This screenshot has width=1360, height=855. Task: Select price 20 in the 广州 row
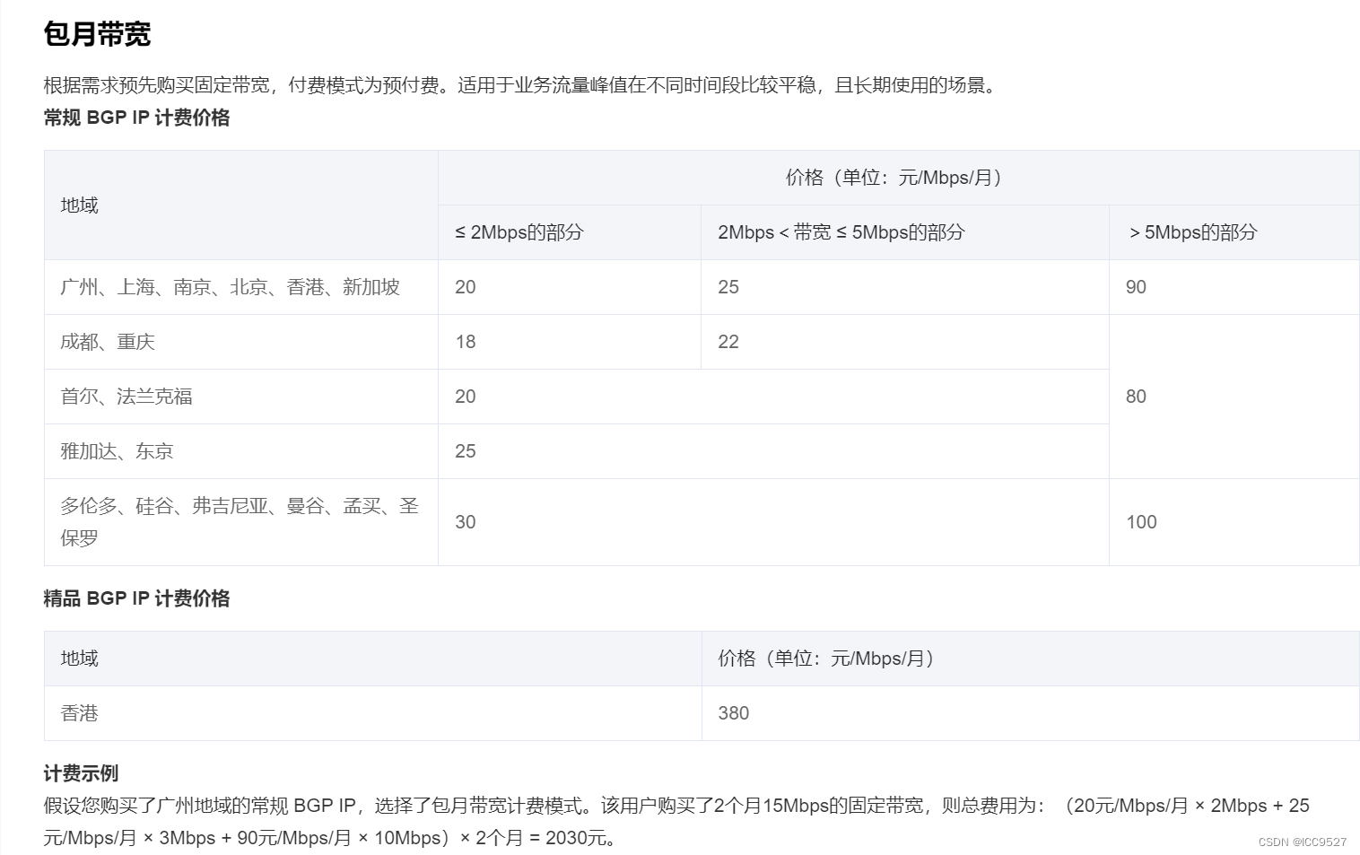[570, 287]
